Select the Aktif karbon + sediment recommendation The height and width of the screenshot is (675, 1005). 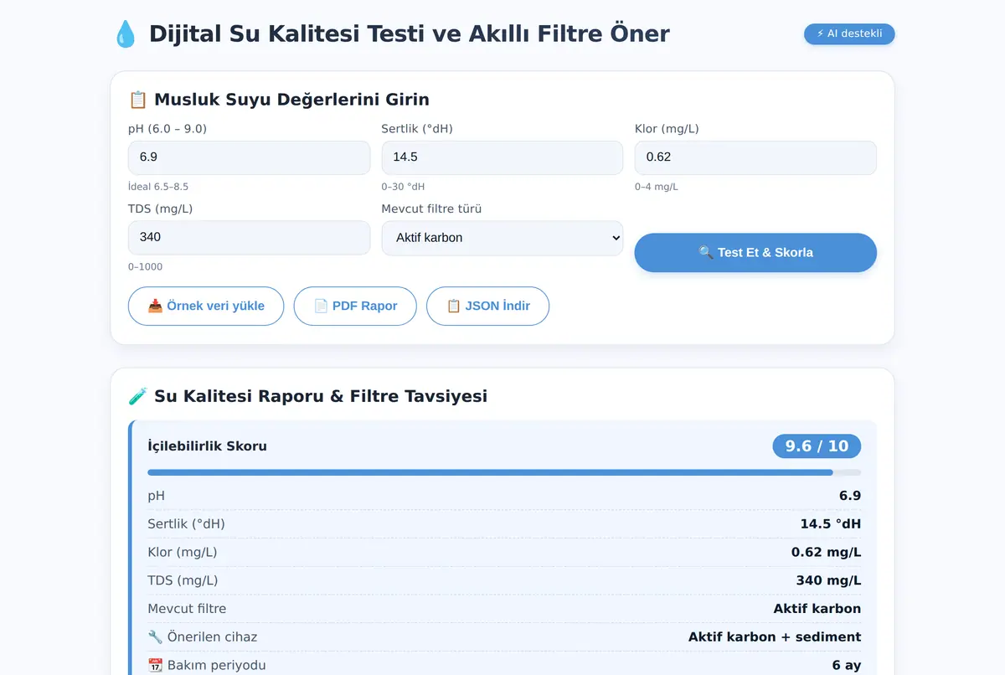775,637
